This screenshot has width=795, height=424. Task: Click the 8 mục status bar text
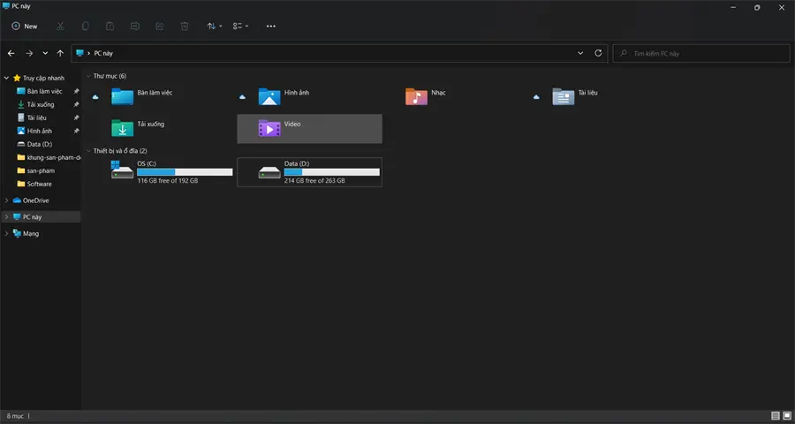[x=15, y=416]
